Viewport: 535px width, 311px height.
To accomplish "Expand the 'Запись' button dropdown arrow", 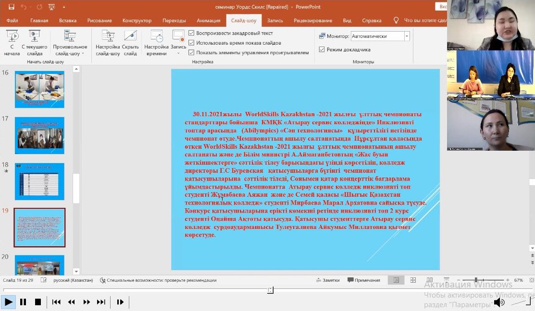I will (178, 53).
